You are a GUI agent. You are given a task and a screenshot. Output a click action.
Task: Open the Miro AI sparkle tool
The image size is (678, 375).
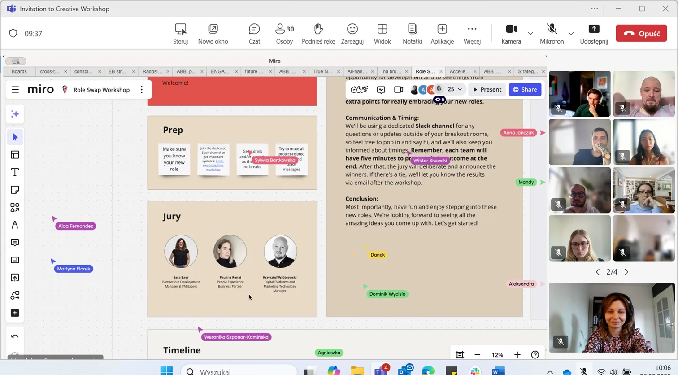click(x=15, y=114)
